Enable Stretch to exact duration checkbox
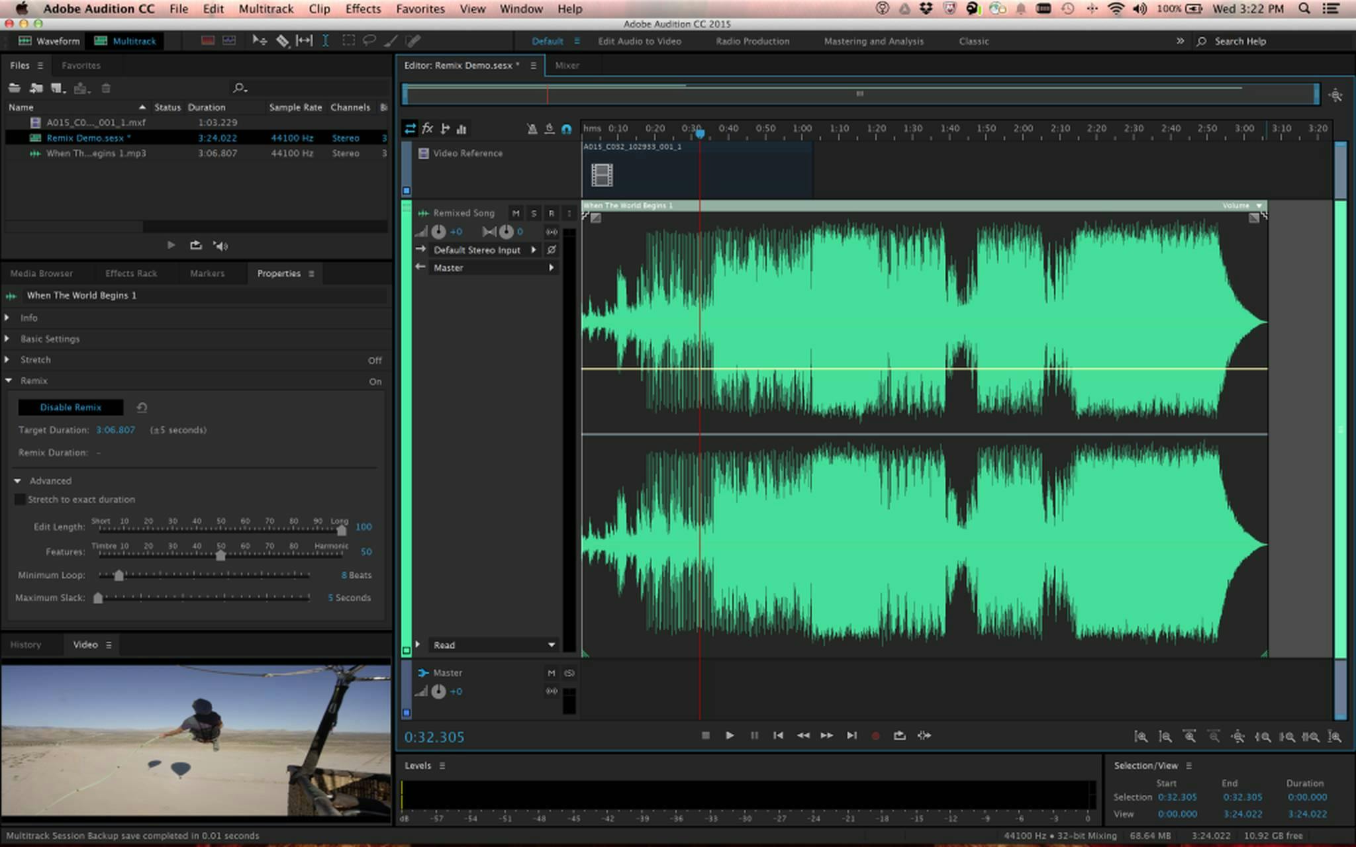 pyautogui.click(x=21, y=499)
